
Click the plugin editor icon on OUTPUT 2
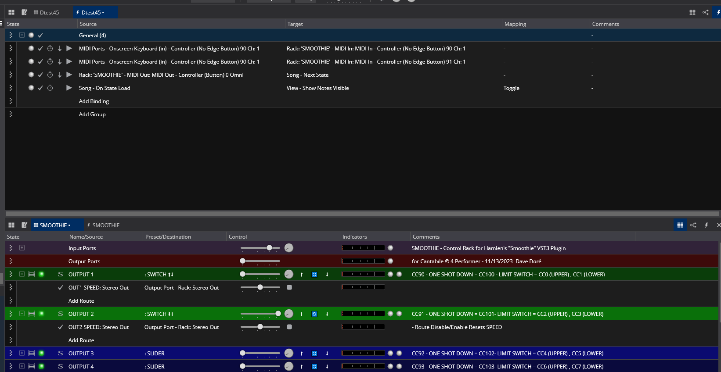pos(32,314)
